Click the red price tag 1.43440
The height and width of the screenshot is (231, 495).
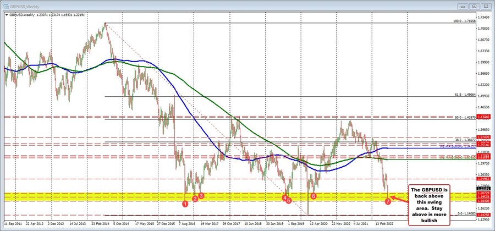[483, 117]
